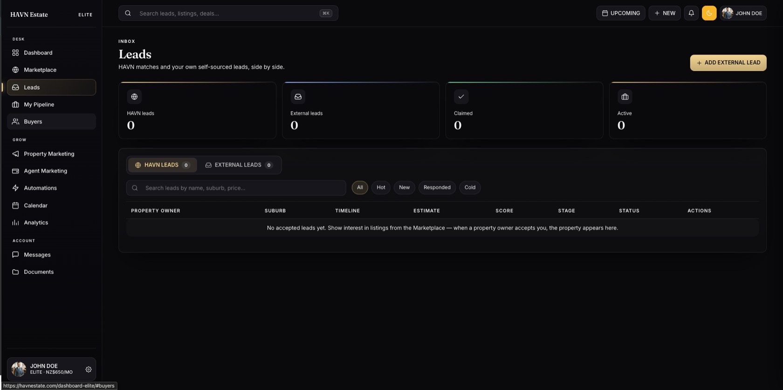The height and width of the screenshot is (390, 783).
Task: Click the global search magnifier icon
Action: pyautogui.click(x=128, y=13)
